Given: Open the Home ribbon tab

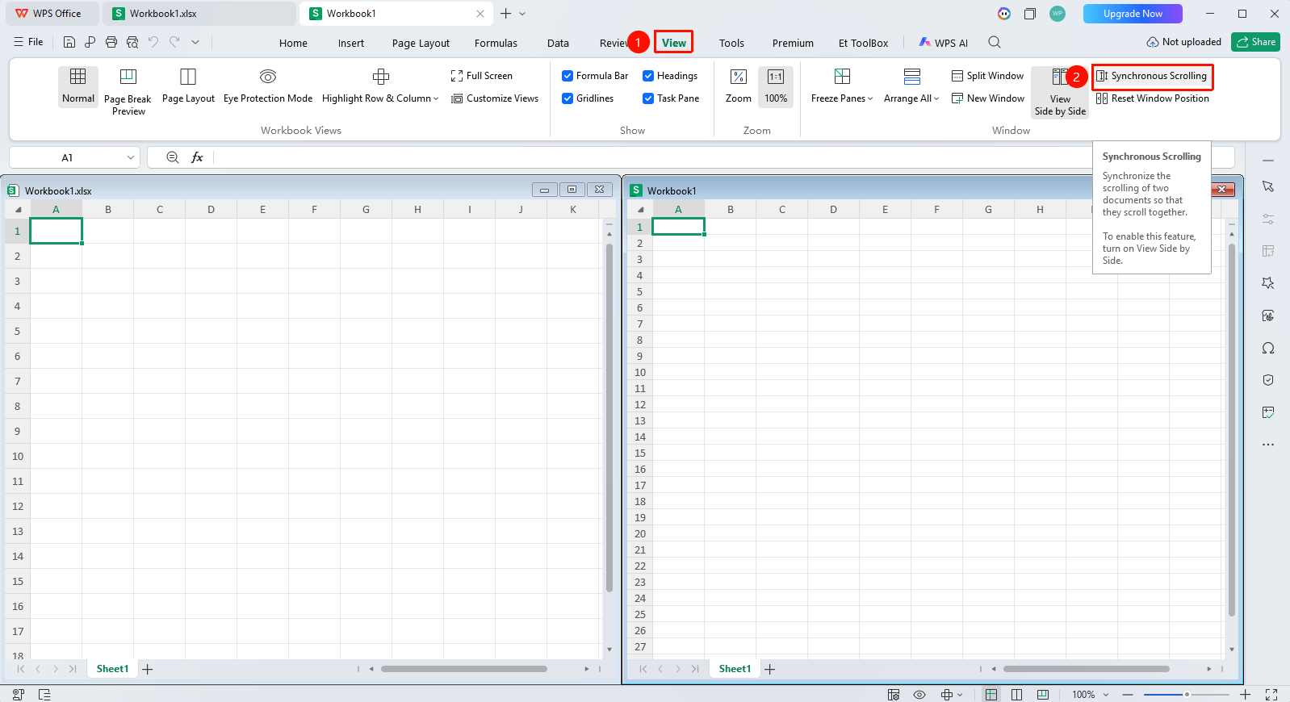Looking at the screenshot, I should [x=293, y=43].
